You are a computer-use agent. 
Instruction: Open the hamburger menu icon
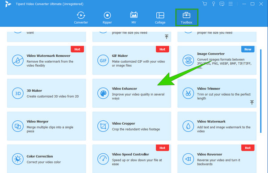click(230, 4)
